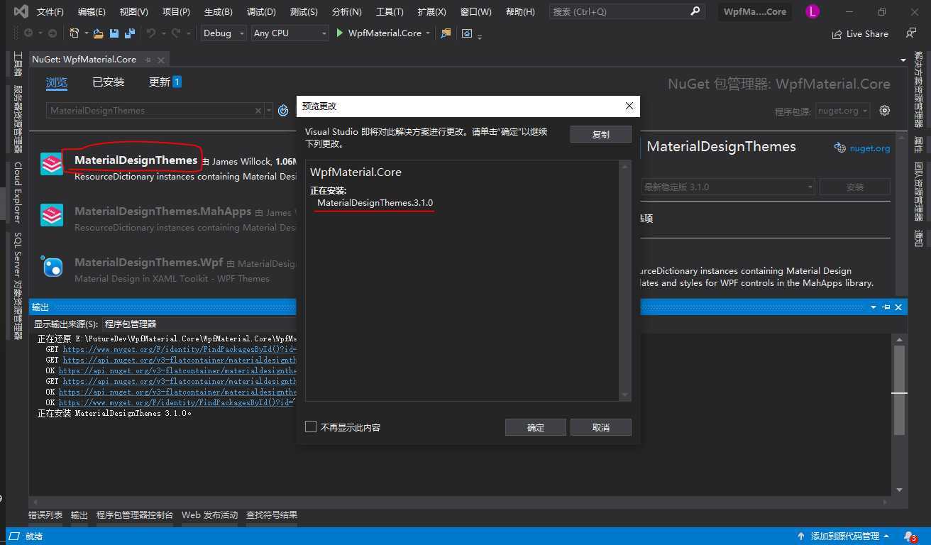Click the output panel vertical scrollbar thumb

point(899,390)
